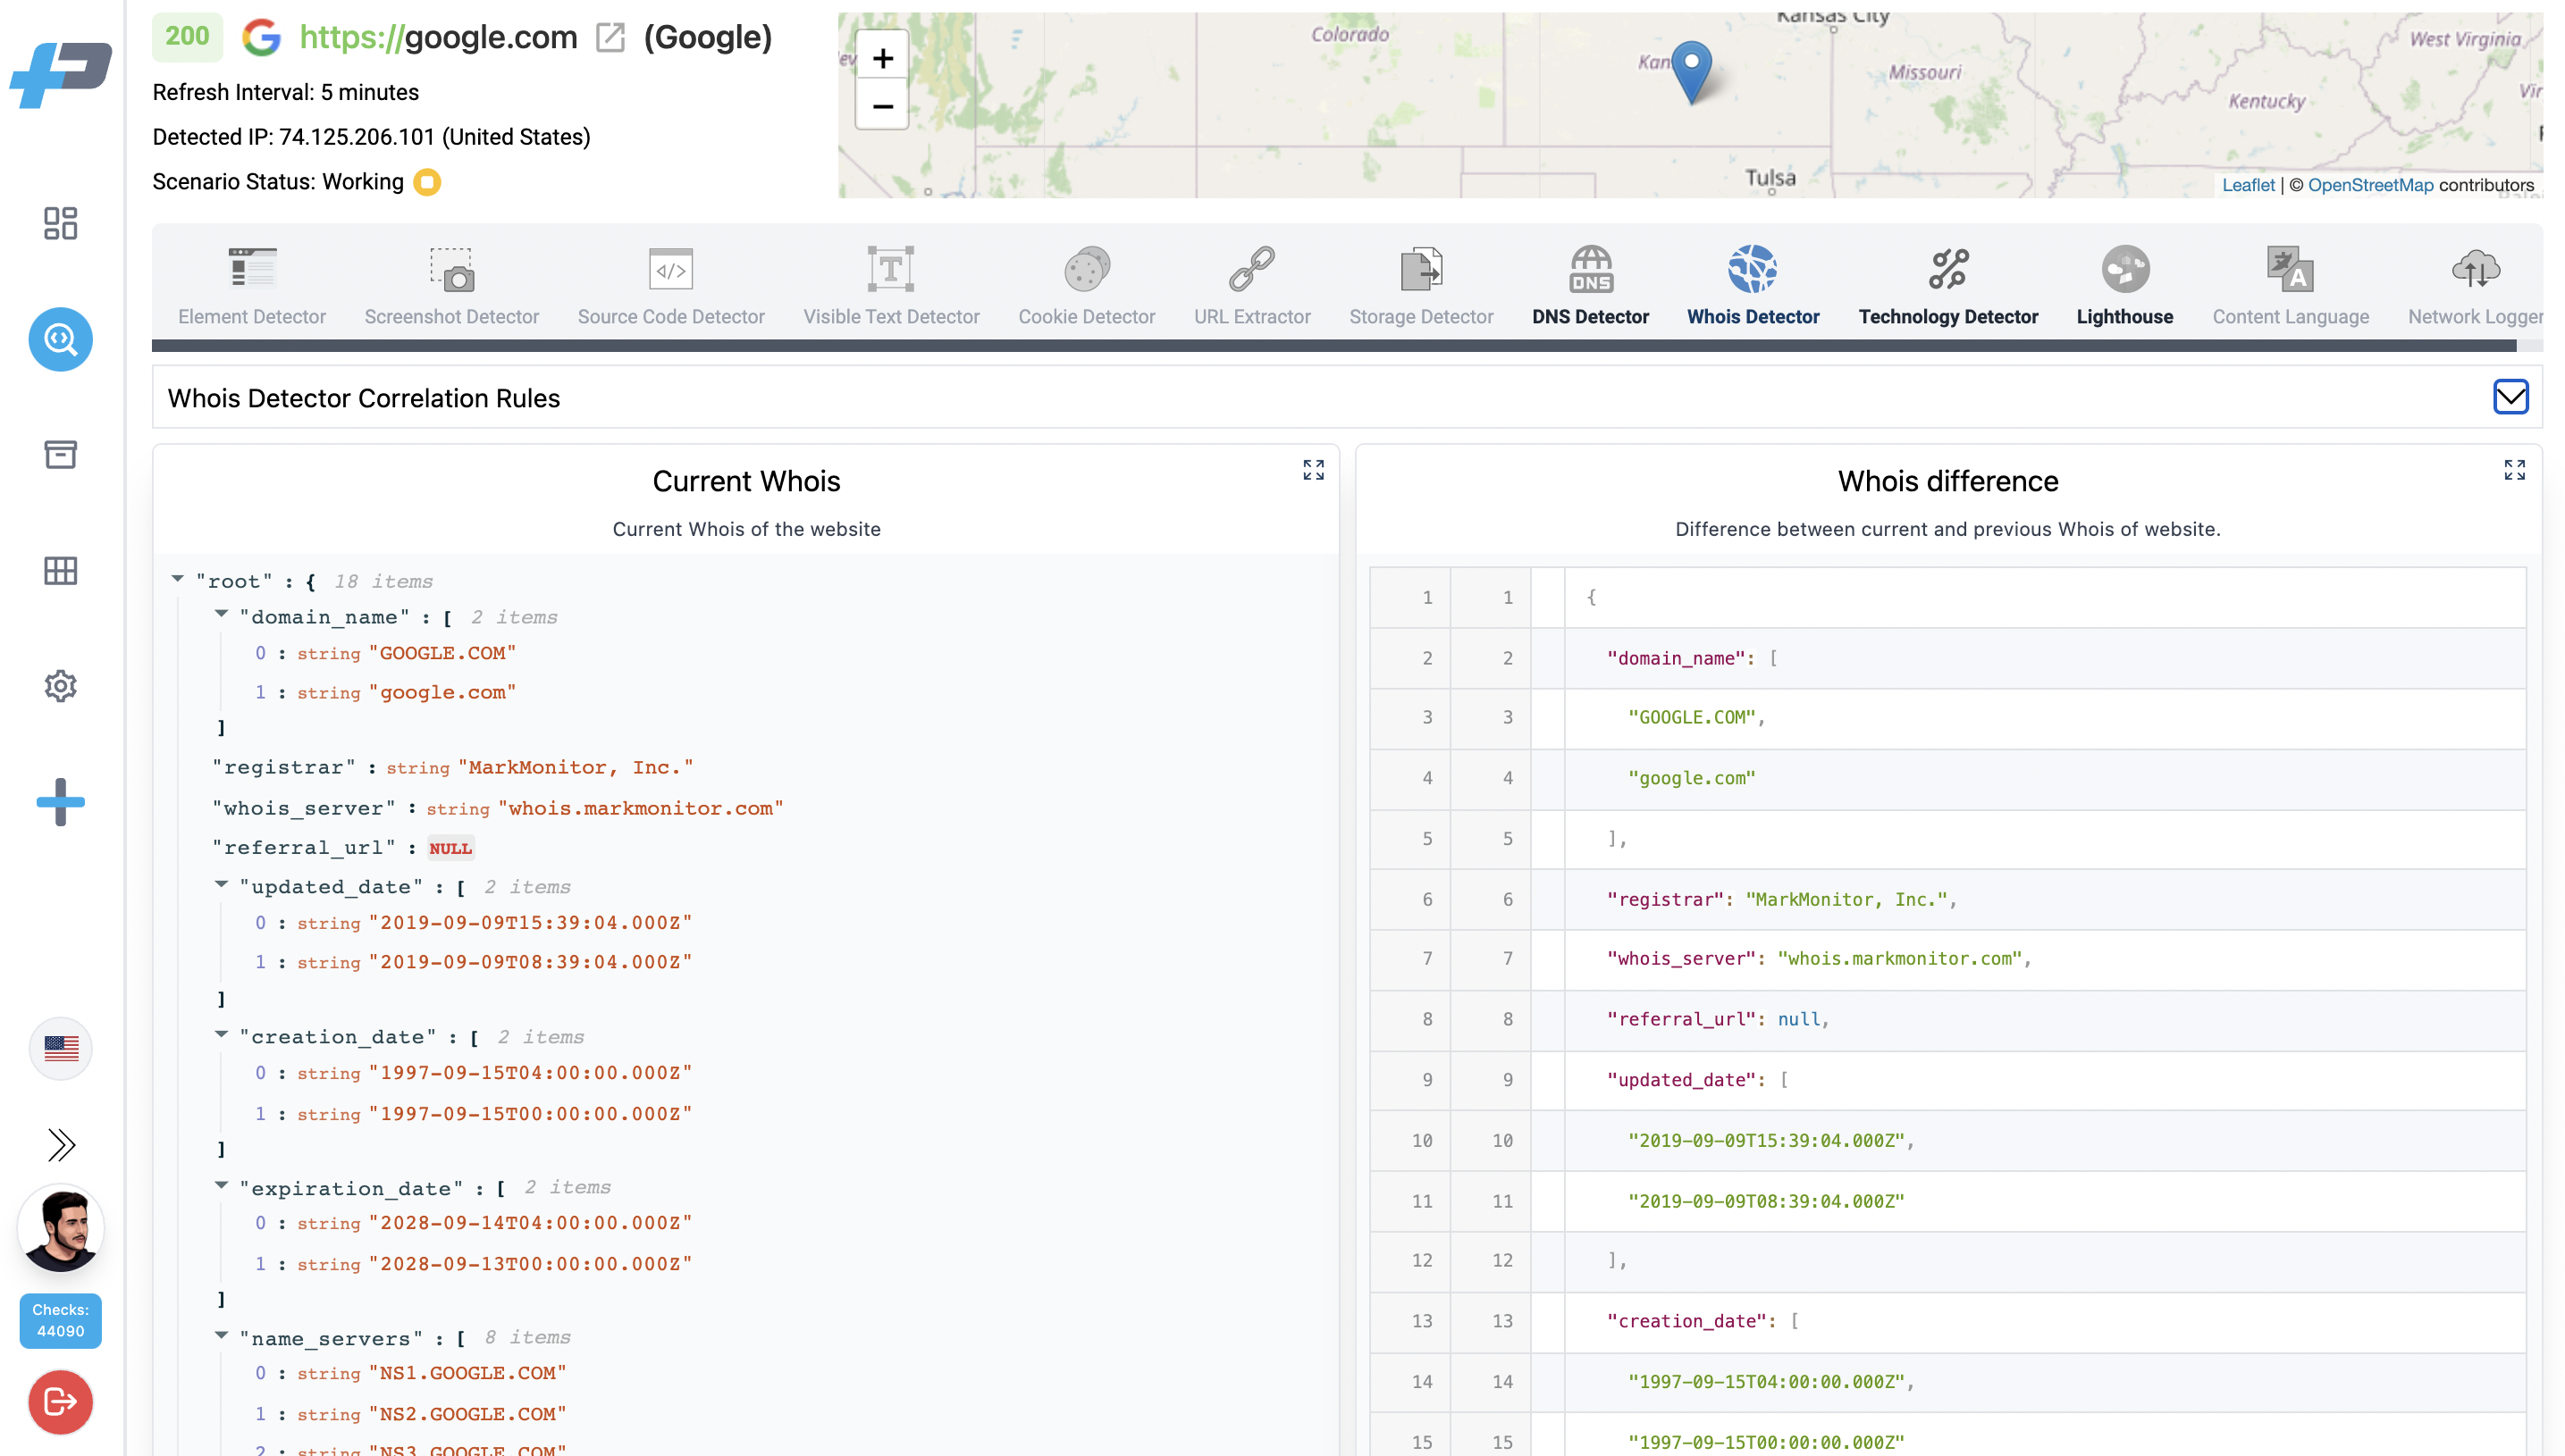Select the "MarkMonitor, Inc." registrar value
The image size is (2565, 1456).
pos(576,768)
